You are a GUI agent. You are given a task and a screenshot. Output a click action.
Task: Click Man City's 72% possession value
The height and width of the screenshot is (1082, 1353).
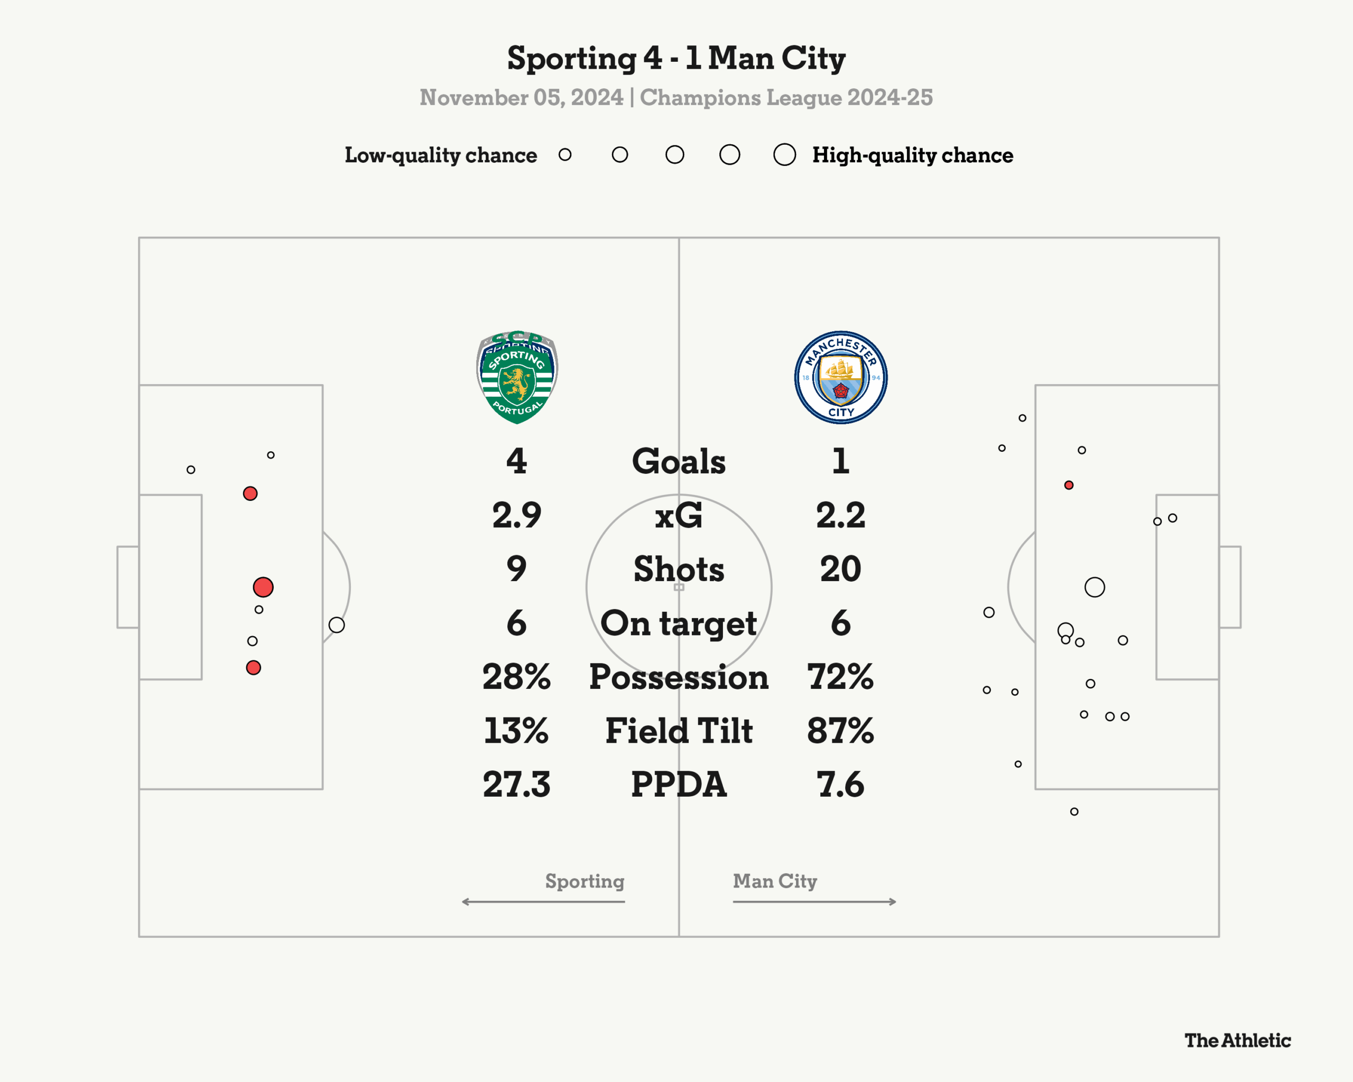point(840,677)
